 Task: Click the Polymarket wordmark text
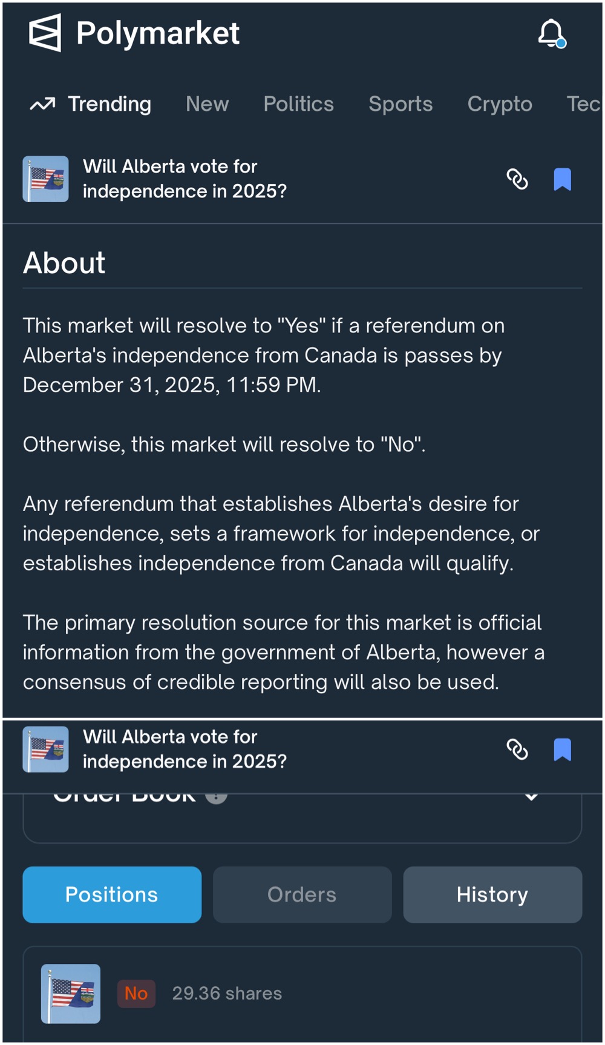pyautogui.click(x=158, y=33)
